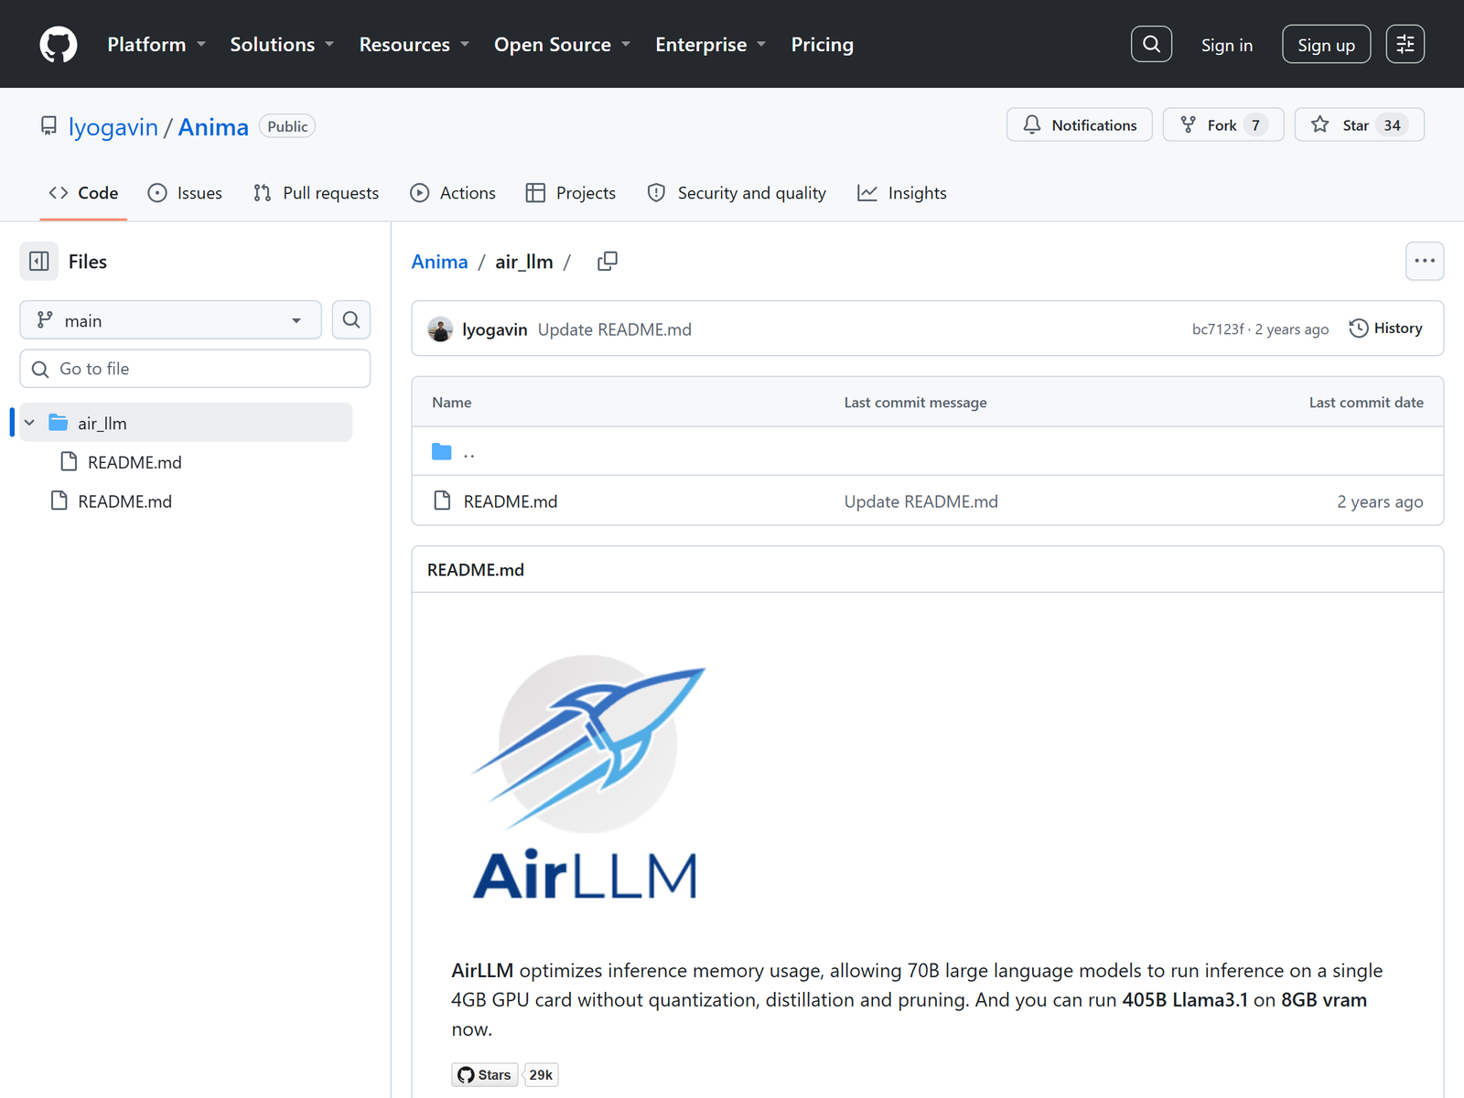Image resolution: width=1464 pixels, height=1098 pixels.
Task: Expand the Solutions menu
Action: pos(282,44)
